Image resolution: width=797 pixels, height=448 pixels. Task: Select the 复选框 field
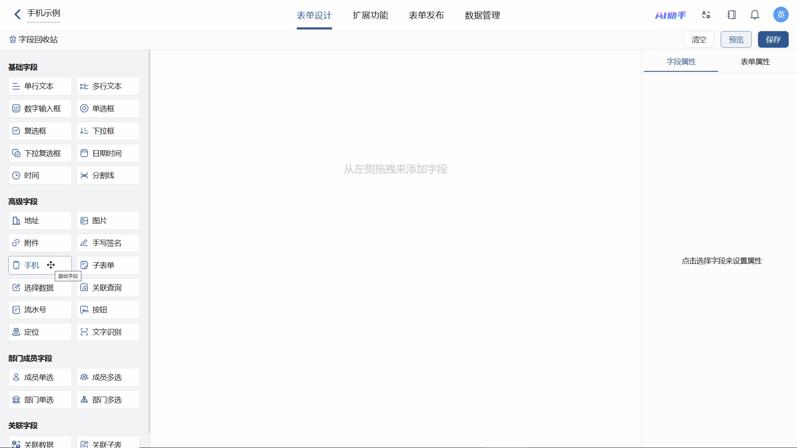pos(40,131)
